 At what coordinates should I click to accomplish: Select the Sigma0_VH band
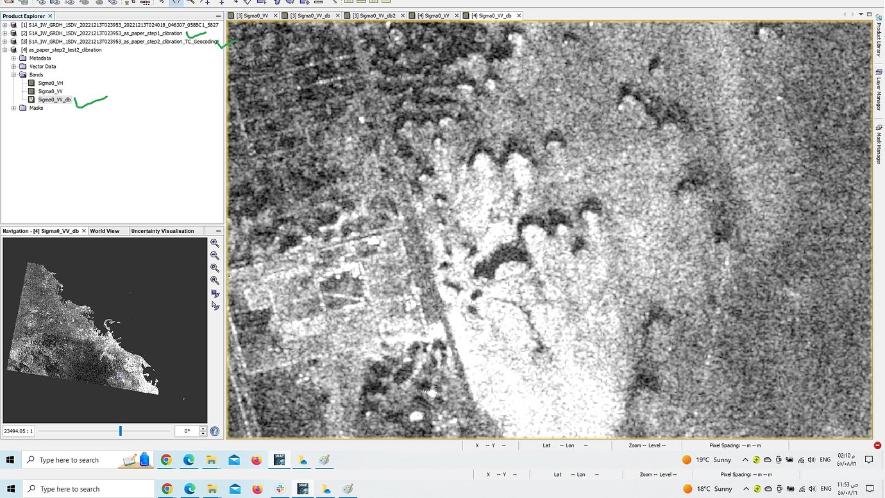tap(50, 83)
